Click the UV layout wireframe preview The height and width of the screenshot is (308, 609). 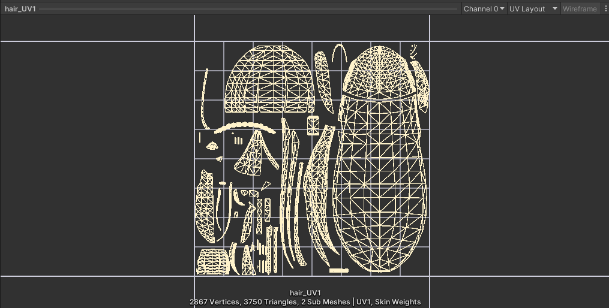click(x=312, y=159)
